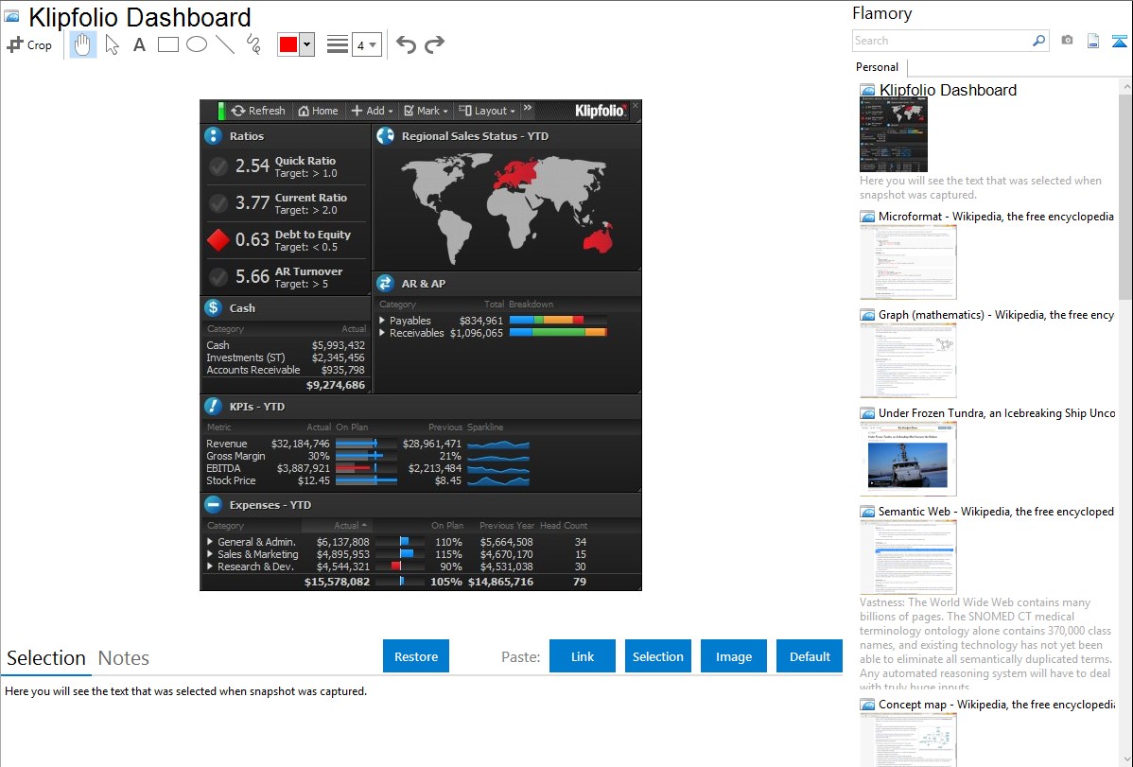Select the rectangle shape tool
1133x767 pixels.
pos(167,44)
